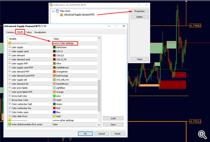This screenshot has width=210, height=142.
Task: Click the DarkGreen swatch for color supply
Action: (54, 47)
